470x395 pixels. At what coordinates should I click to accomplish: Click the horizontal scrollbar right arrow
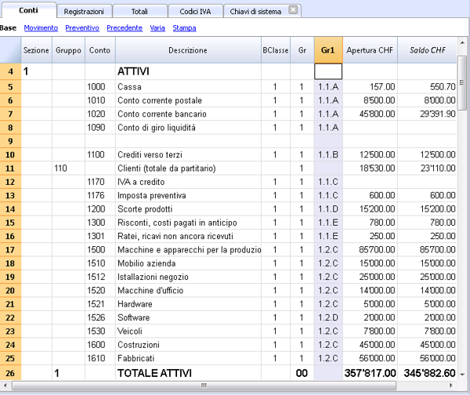coord(451,385)
